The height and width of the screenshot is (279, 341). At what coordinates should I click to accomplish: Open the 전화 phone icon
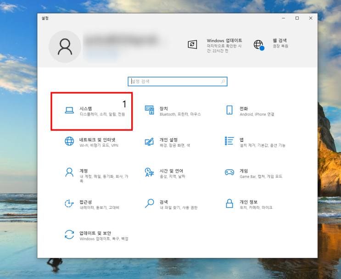tap(229, 110)
